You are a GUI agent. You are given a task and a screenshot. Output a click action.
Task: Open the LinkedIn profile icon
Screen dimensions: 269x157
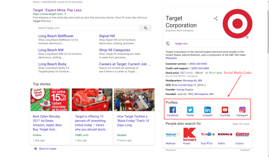pos(208,110)
